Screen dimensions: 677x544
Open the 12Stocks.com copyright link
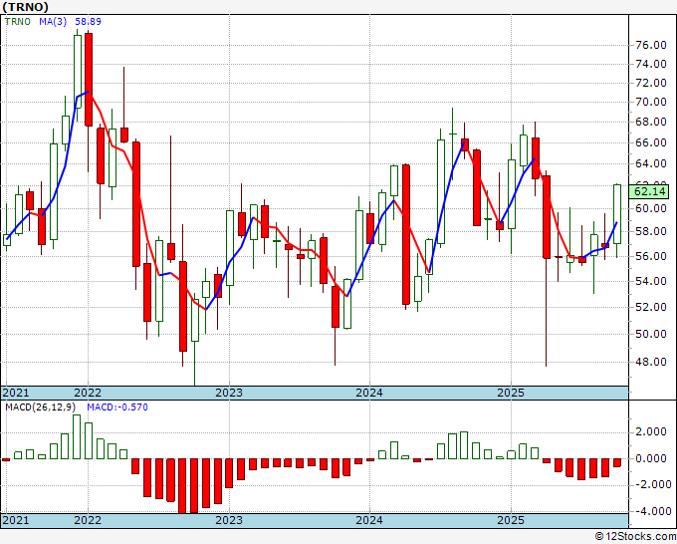pos(635,537)
